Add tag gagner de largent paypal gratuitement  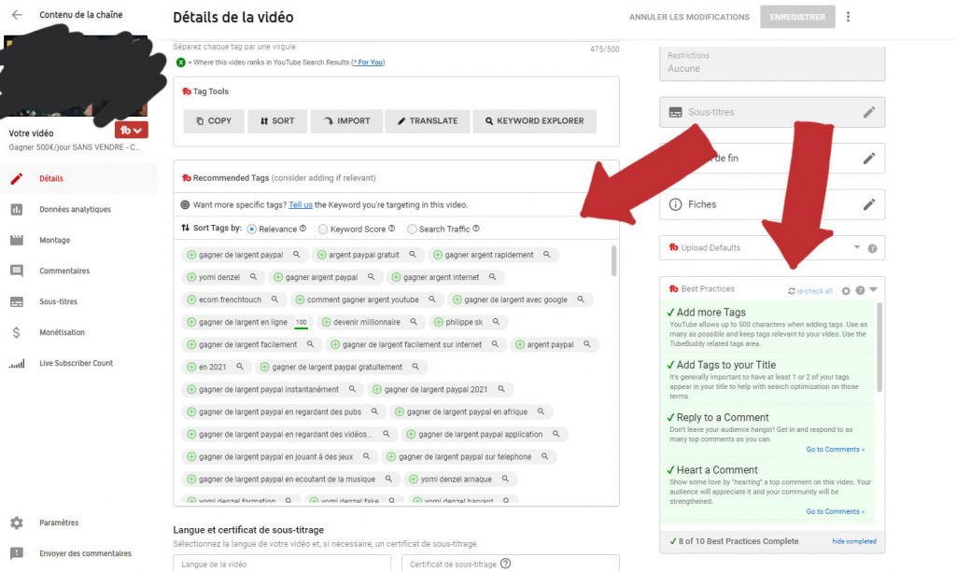click(x=264, y=367)
